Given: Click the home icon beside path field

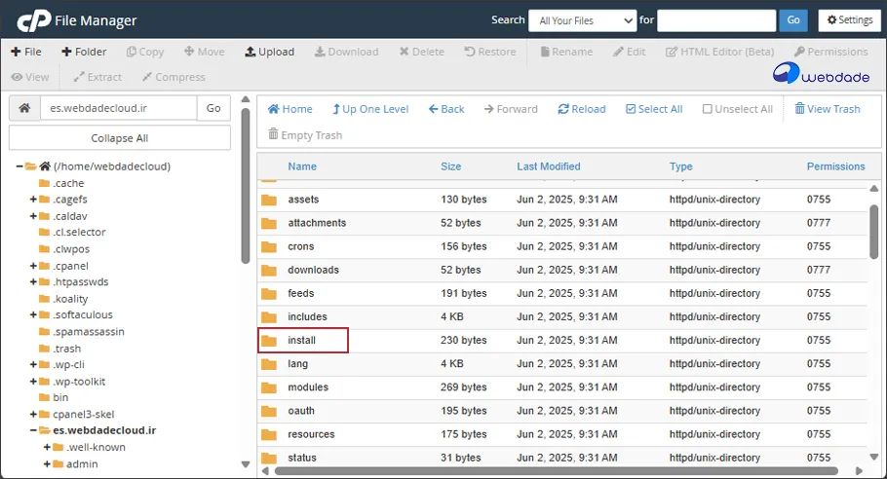Looking at the screenshot, I should point(24,109).
